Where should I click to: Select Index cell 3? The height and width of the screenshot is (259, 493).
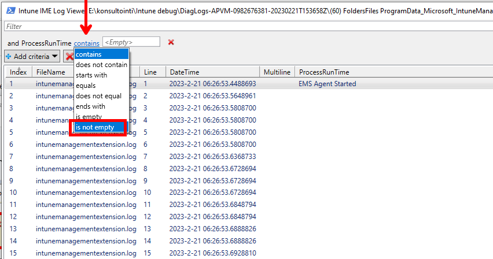click(12, 108)
